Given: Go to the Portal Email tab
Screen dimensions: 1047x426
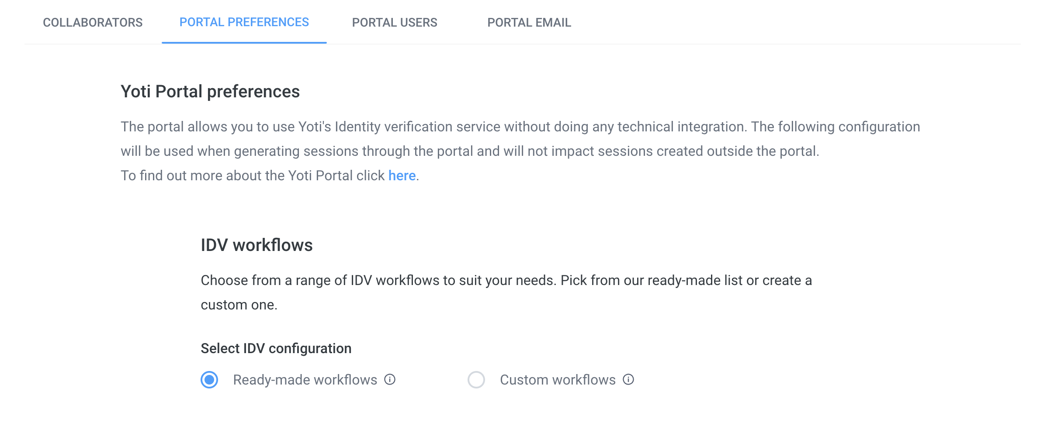Looking at the screenshot, I should (x=529, y=22).
